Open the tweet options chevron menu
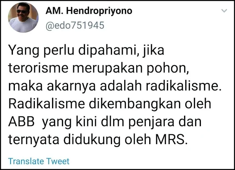Screen dimensions: 235x170 coord(224,11)
